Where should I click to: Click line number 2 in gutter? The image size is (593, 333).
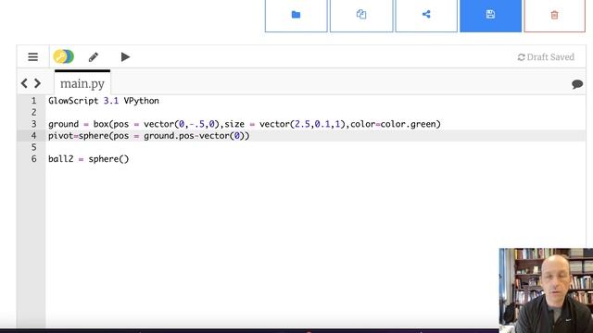tap(33, 112)
